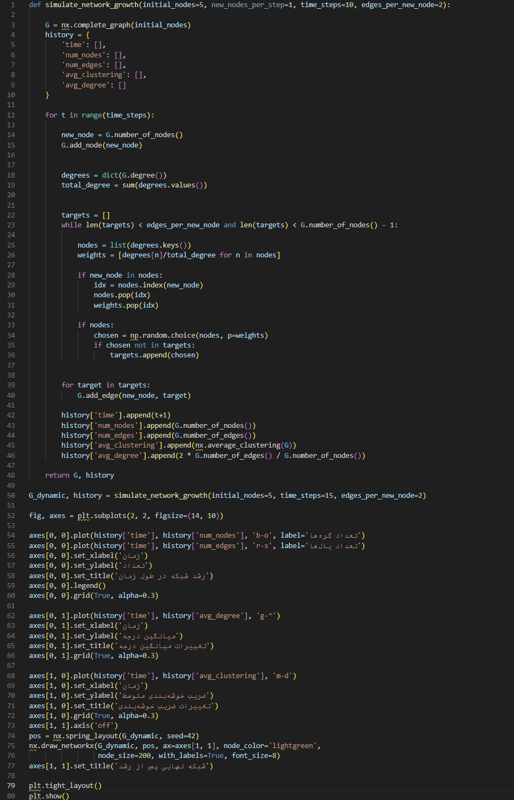Viewport: 514px width, 800px height.
Task: Click the function name simulate_network_growth in the def line
Action: tap(92, 5)
